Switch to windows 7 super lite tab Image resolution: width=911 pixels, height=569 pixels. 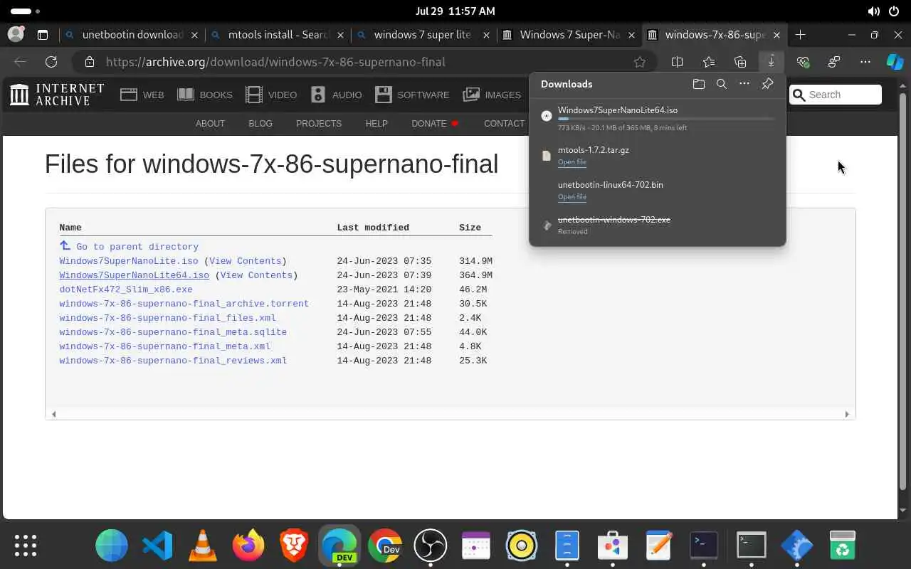(x=423, y=34)
